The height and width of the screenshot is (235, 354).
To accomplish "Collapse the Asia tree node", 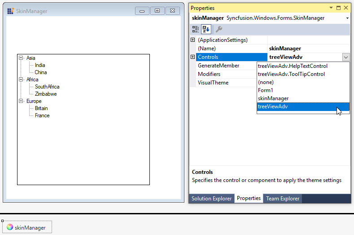I will (21, 58).
